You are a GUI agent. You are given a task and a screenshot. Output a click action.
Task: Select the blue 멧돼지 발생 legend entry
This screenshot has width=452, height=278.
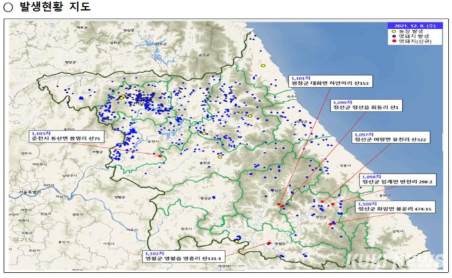[x=410, y=36]
